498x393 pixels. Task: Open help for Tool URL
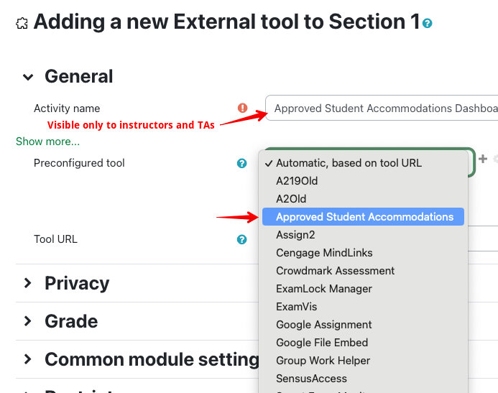point(242,240)
